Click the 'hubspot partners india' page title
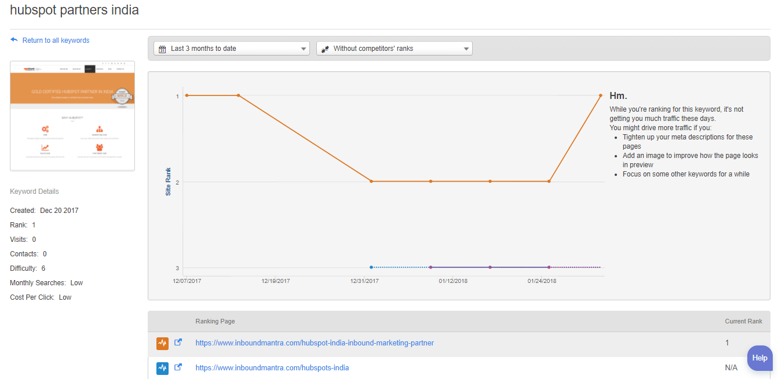The height and width of the screenshot is (379, 778). tap(74, 10)
